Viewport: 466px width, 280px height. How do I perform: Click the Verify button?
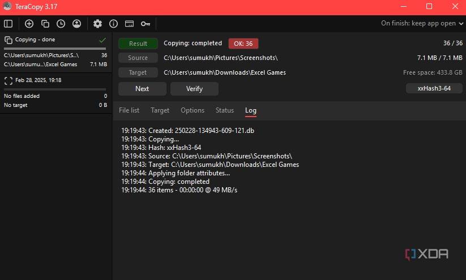(194, 89)
